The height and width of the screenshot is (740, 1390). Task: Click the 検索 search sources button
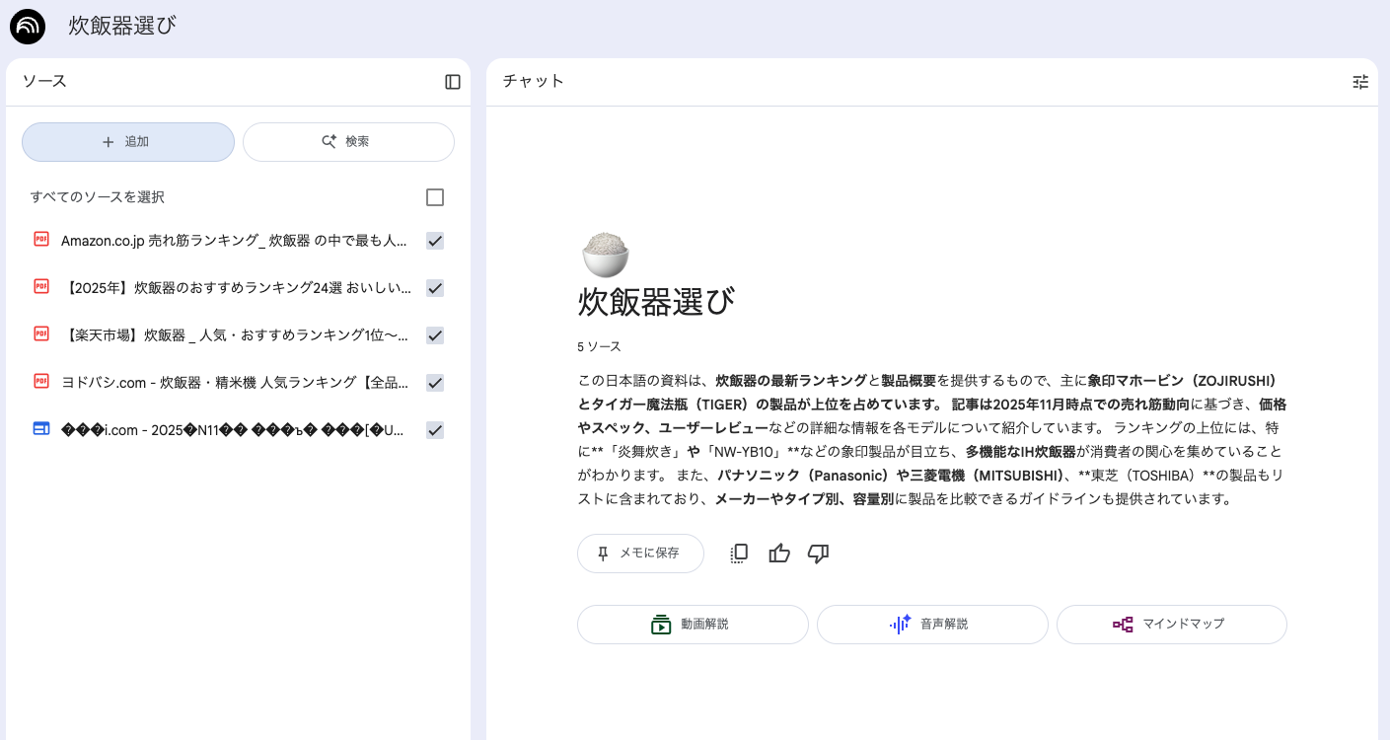(x=348, y=142)
